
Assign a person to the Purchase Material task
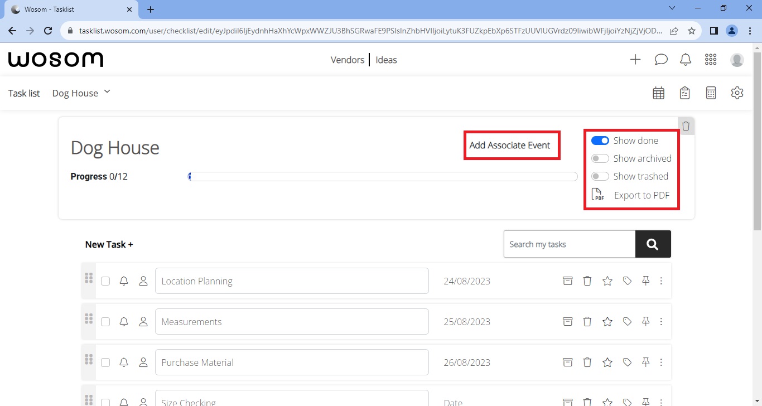[x=143, y=362]
